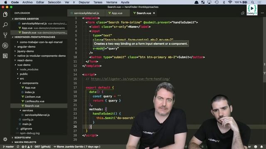Image resolution: width=266 pixels, height=149 pixels.
Task: Expand the native-js-modular-components-demo folder
Action: click(x=42, y=56)
